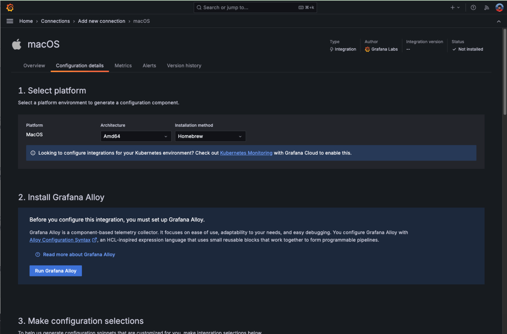
Task: Open the help question-mark icon
Action: [x=473, y=8]
